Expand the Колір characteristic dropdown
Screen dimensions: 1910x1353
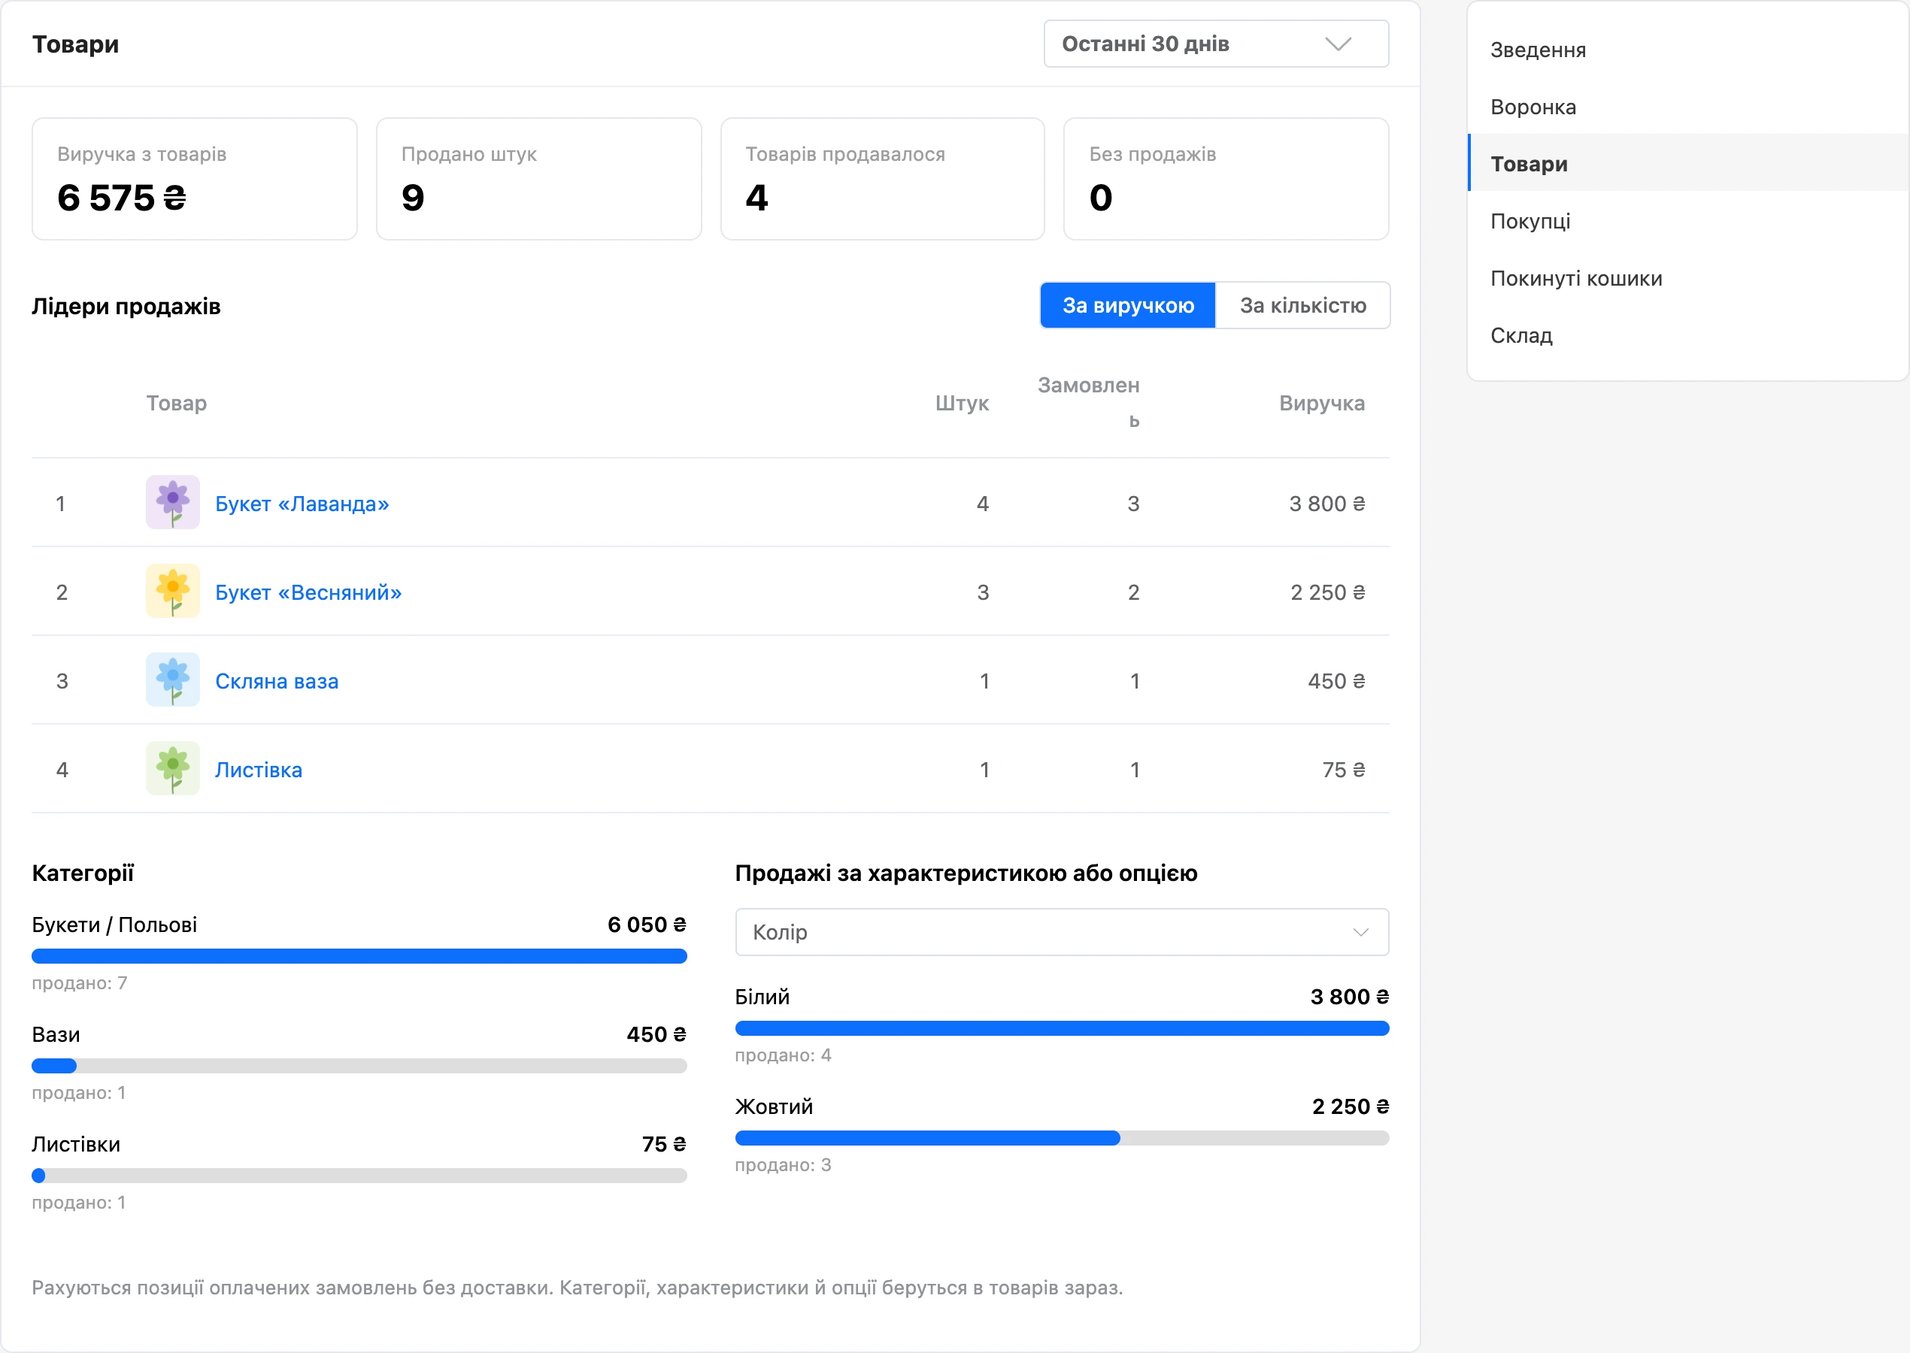(1062, 932)
